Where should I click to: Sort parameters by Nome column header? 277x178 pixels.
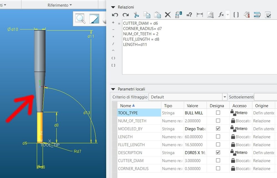[126, 106]
